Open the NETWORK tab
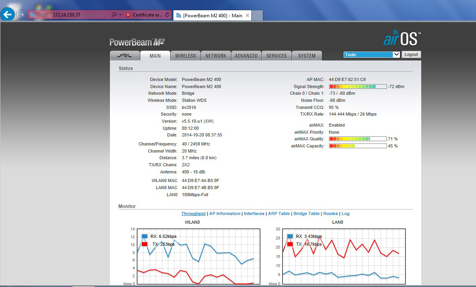Viewport: 476px width, 287px height. (x=216, y=56)
